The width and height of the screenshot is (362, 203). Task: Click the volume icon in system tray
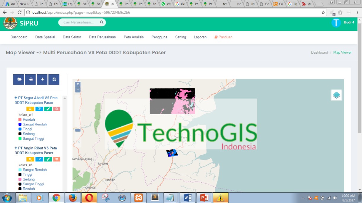coord(335,198)
